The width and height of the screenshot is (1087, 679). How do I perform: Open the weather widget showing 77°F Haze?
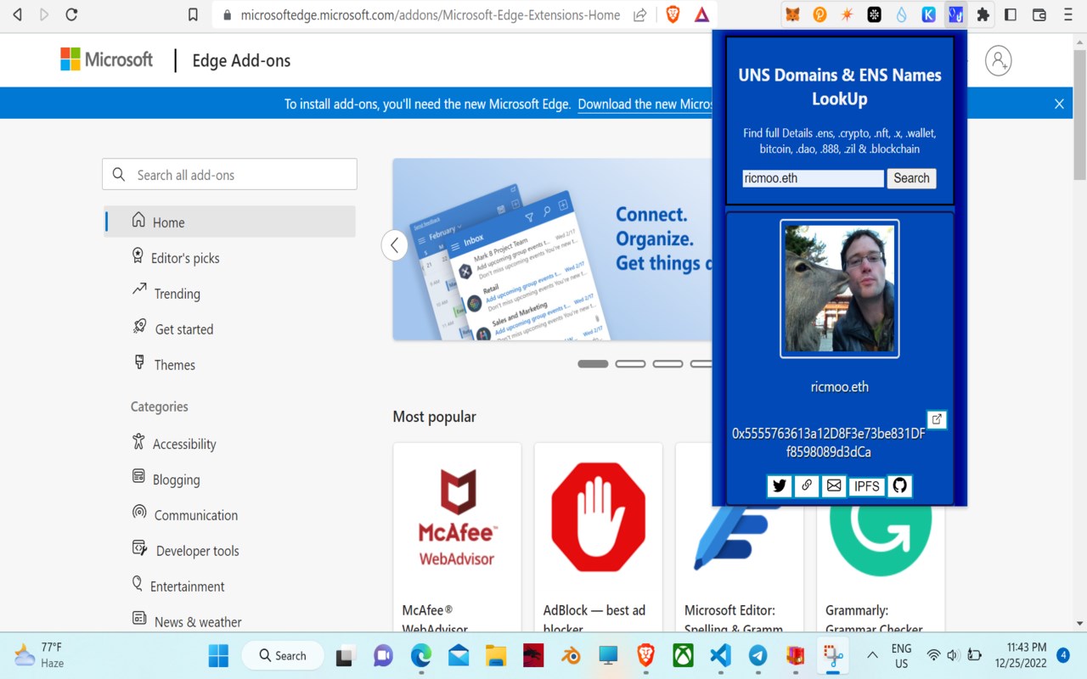40,655
